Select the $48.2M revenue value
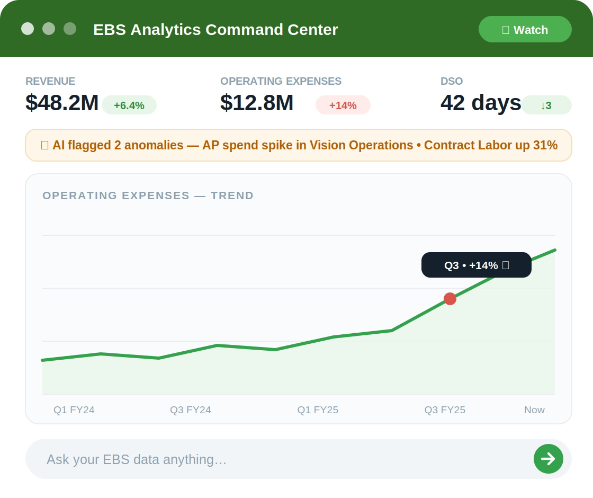Viewport: 593px width, 498px height. click(x=61, y=103)
